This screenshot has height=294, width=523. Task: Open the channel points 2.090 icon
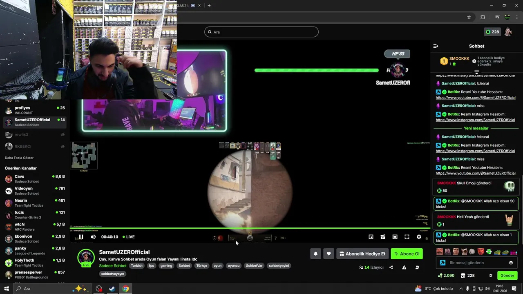446,276
